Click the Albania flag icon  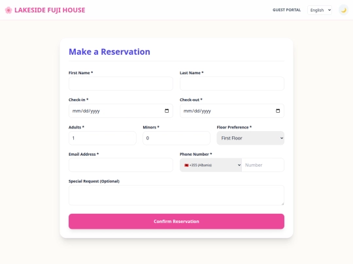point(186,165)
